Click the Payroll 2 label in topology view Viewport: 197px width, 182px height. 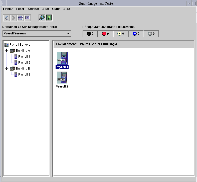point(62,87)
